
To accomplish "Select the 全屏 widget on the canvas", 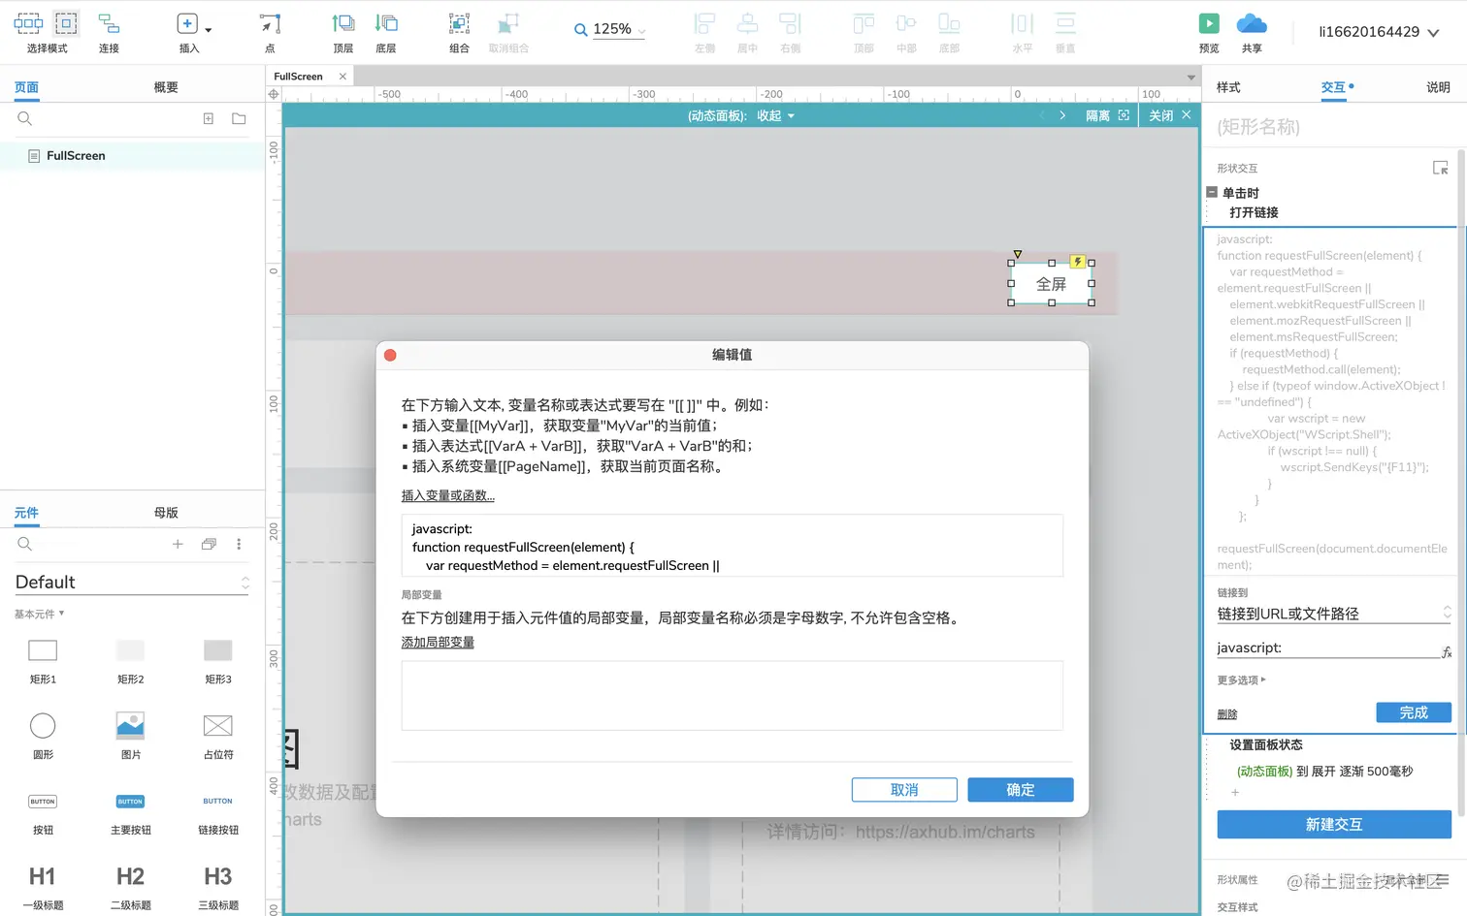I will (x=1051, y=283).
